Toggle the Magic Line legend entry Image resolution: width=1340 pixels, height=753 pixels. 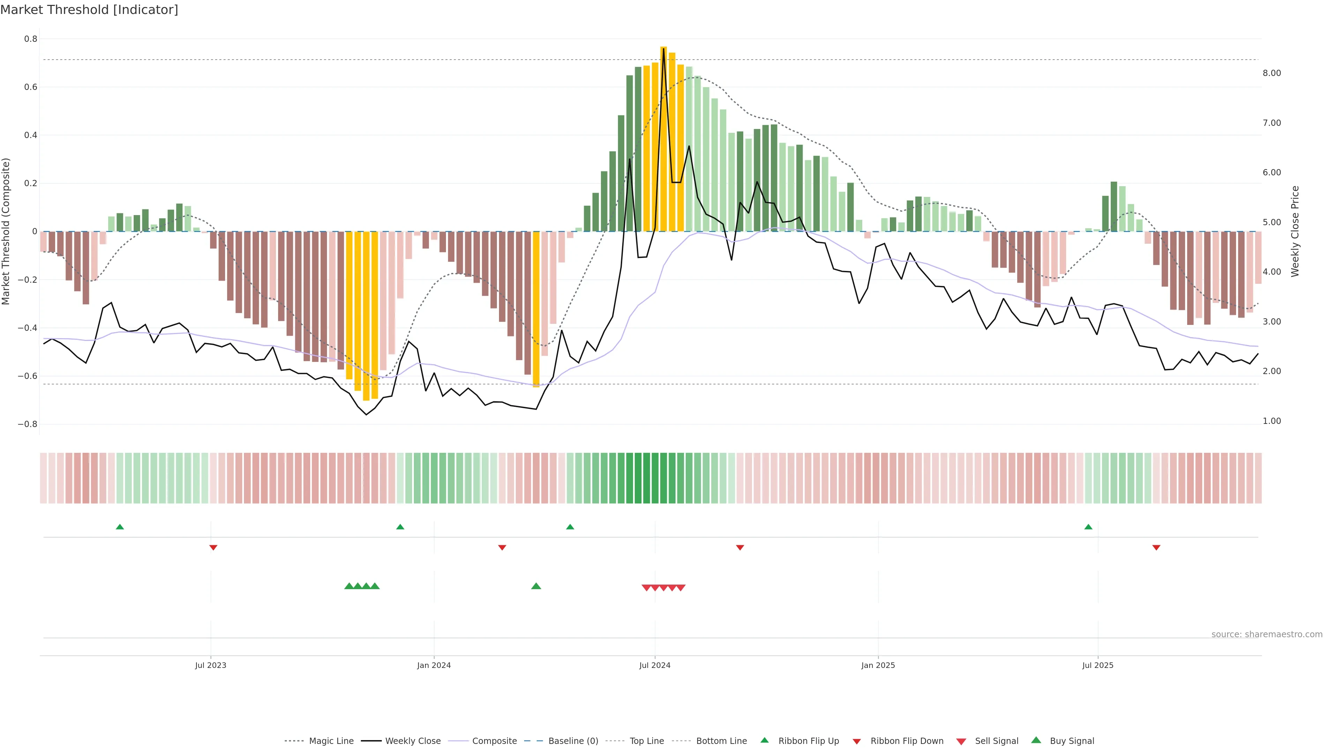(x=331, y=741)
